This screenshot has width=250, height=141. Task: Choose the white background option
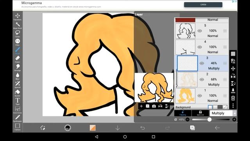pyautogui.click(x=210, y=107)
